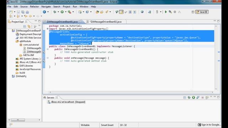Click the Search flashlight icon
This screenshot has width=228, height=128.
(107, 12)
